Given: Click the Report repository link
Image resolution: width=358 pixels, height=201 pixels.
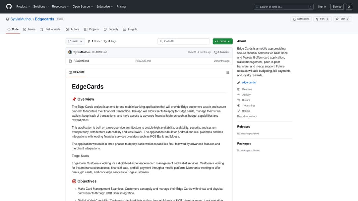Looking at the screenshot, I should pos(247,116).
